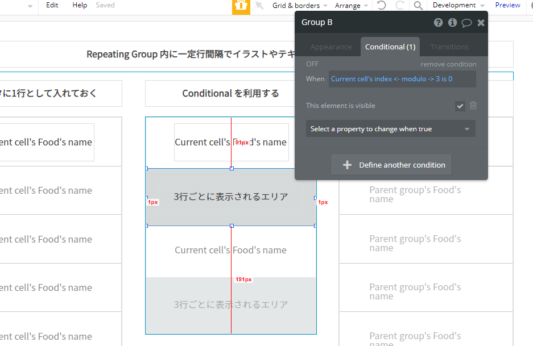
Task: Click the 'Conditional を利用する' heading text
Action: click(230, 93)
